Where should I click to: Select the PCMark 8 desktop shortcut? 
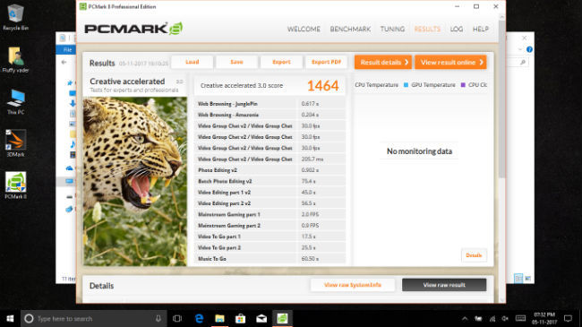[x=15, y=185]
